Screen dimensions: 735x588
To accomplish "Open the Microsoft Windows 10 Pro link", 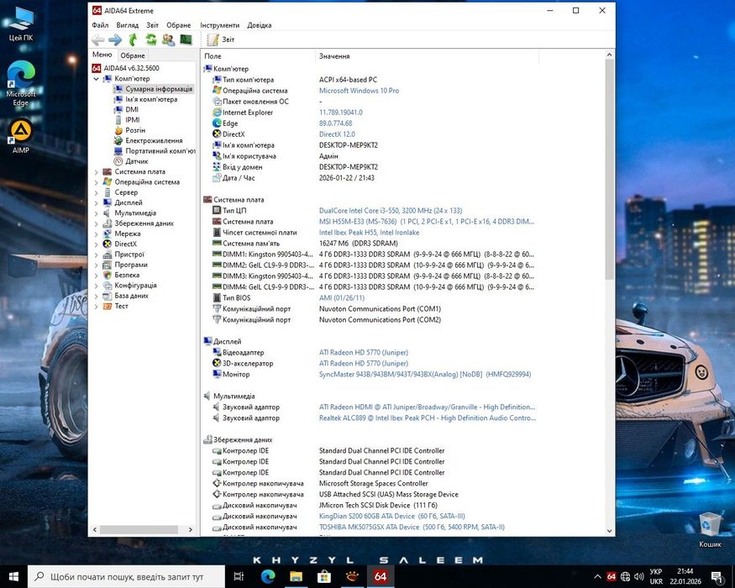I will point(359,91).
